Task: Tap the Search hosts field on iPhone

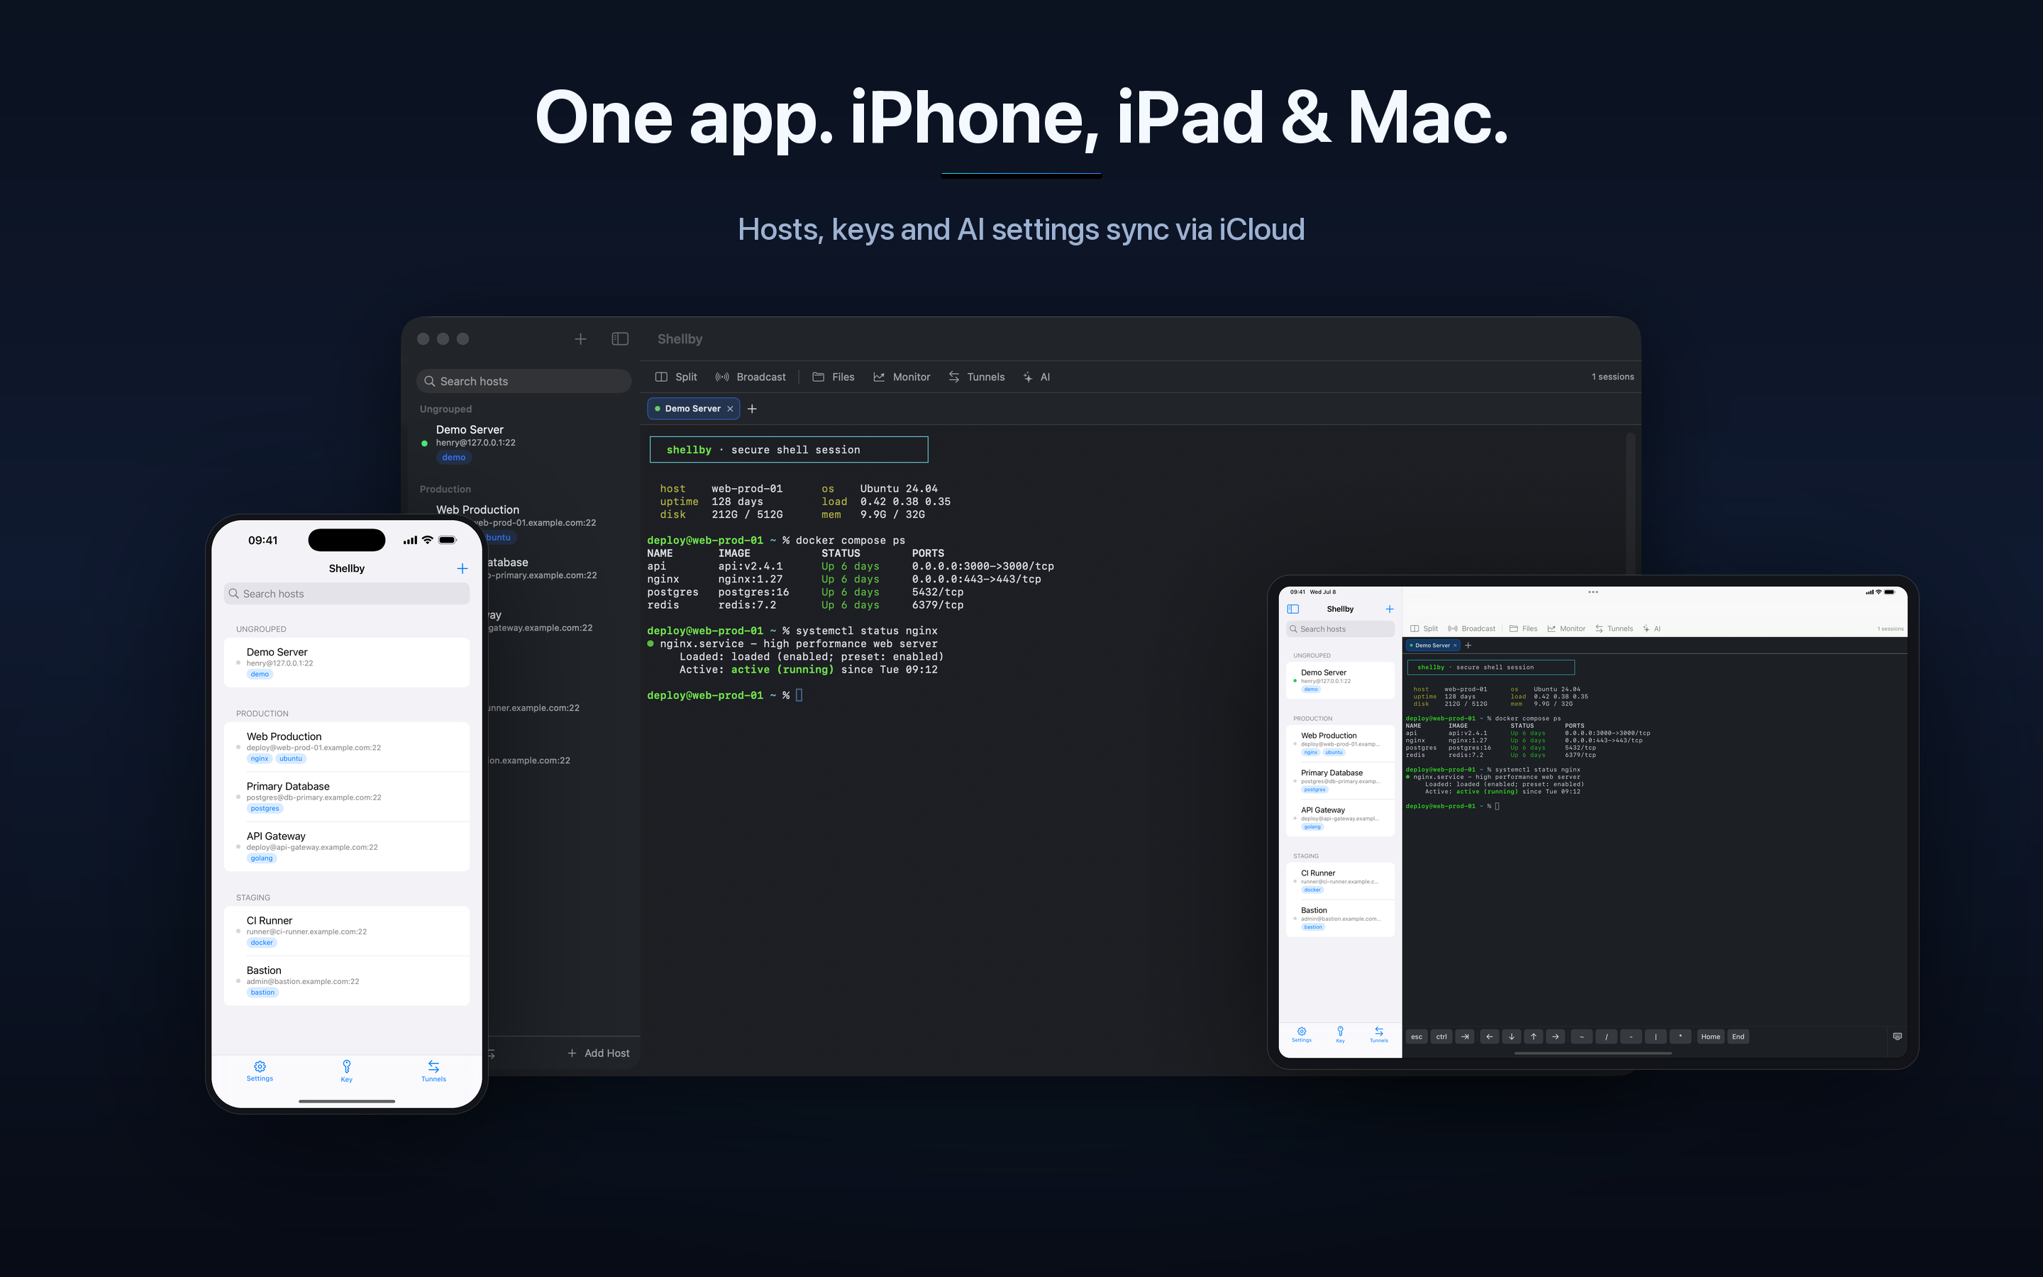Action: tap(346, 594)
